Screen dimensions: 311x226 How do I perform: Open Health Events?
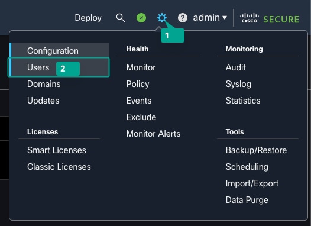(x=139, y=101)
